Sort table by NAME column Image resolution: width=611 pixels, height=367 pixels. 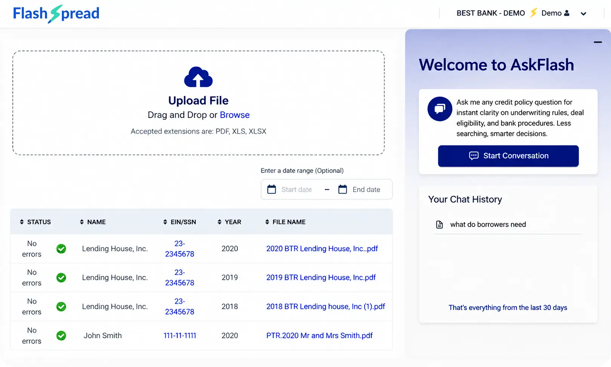[92, 222]
